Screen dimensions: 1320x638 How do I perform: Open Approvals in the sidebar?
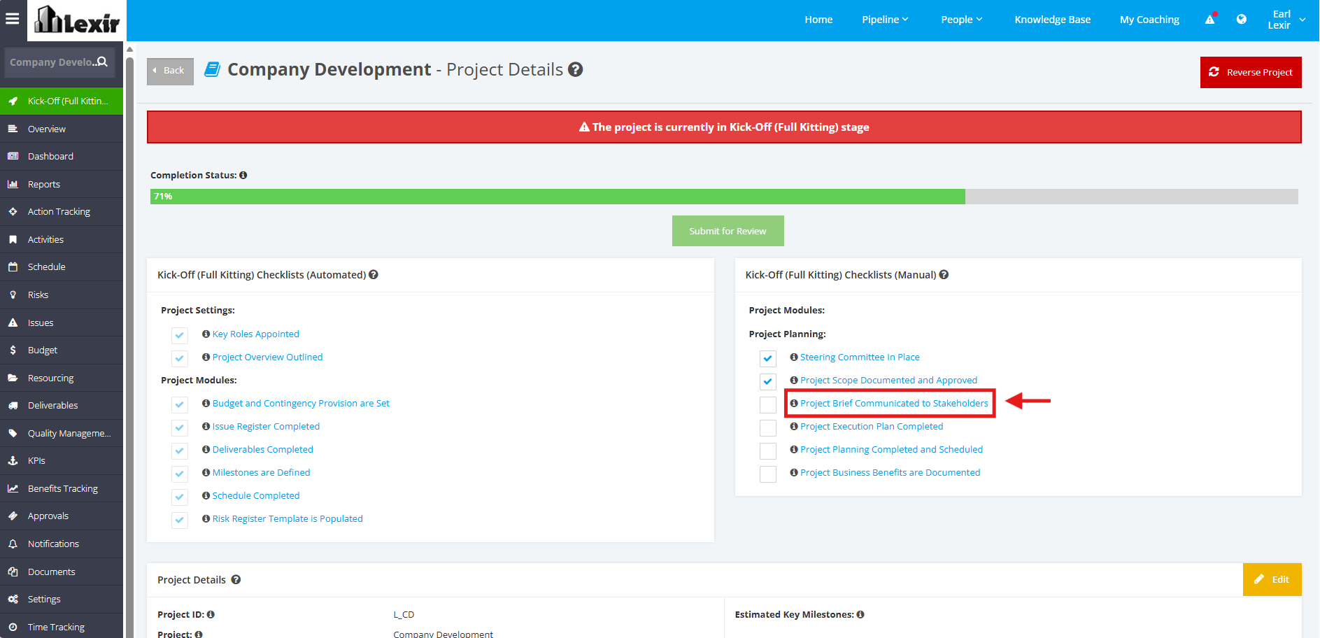pos(62,516)
